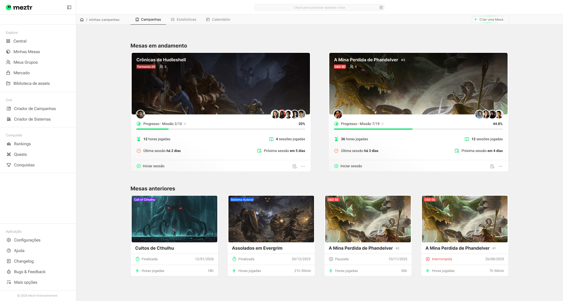Open Mercado in the sidebar
563x301 pixels.
pos(21,73)
